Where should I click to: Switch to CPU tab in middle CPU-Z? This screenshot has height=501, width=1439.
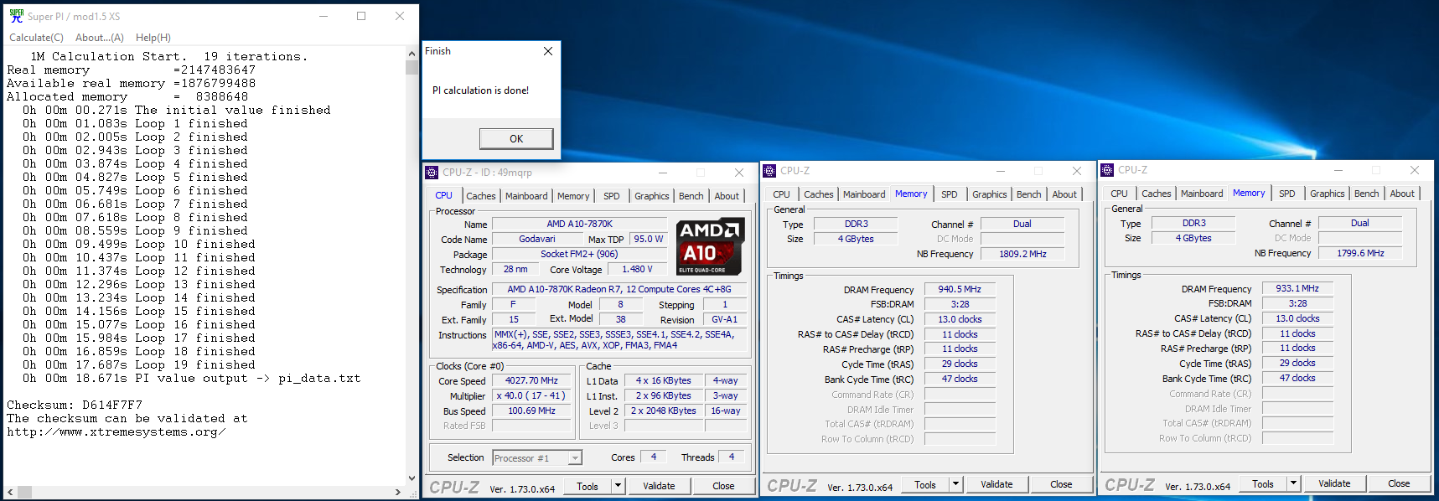coord(782,194)
